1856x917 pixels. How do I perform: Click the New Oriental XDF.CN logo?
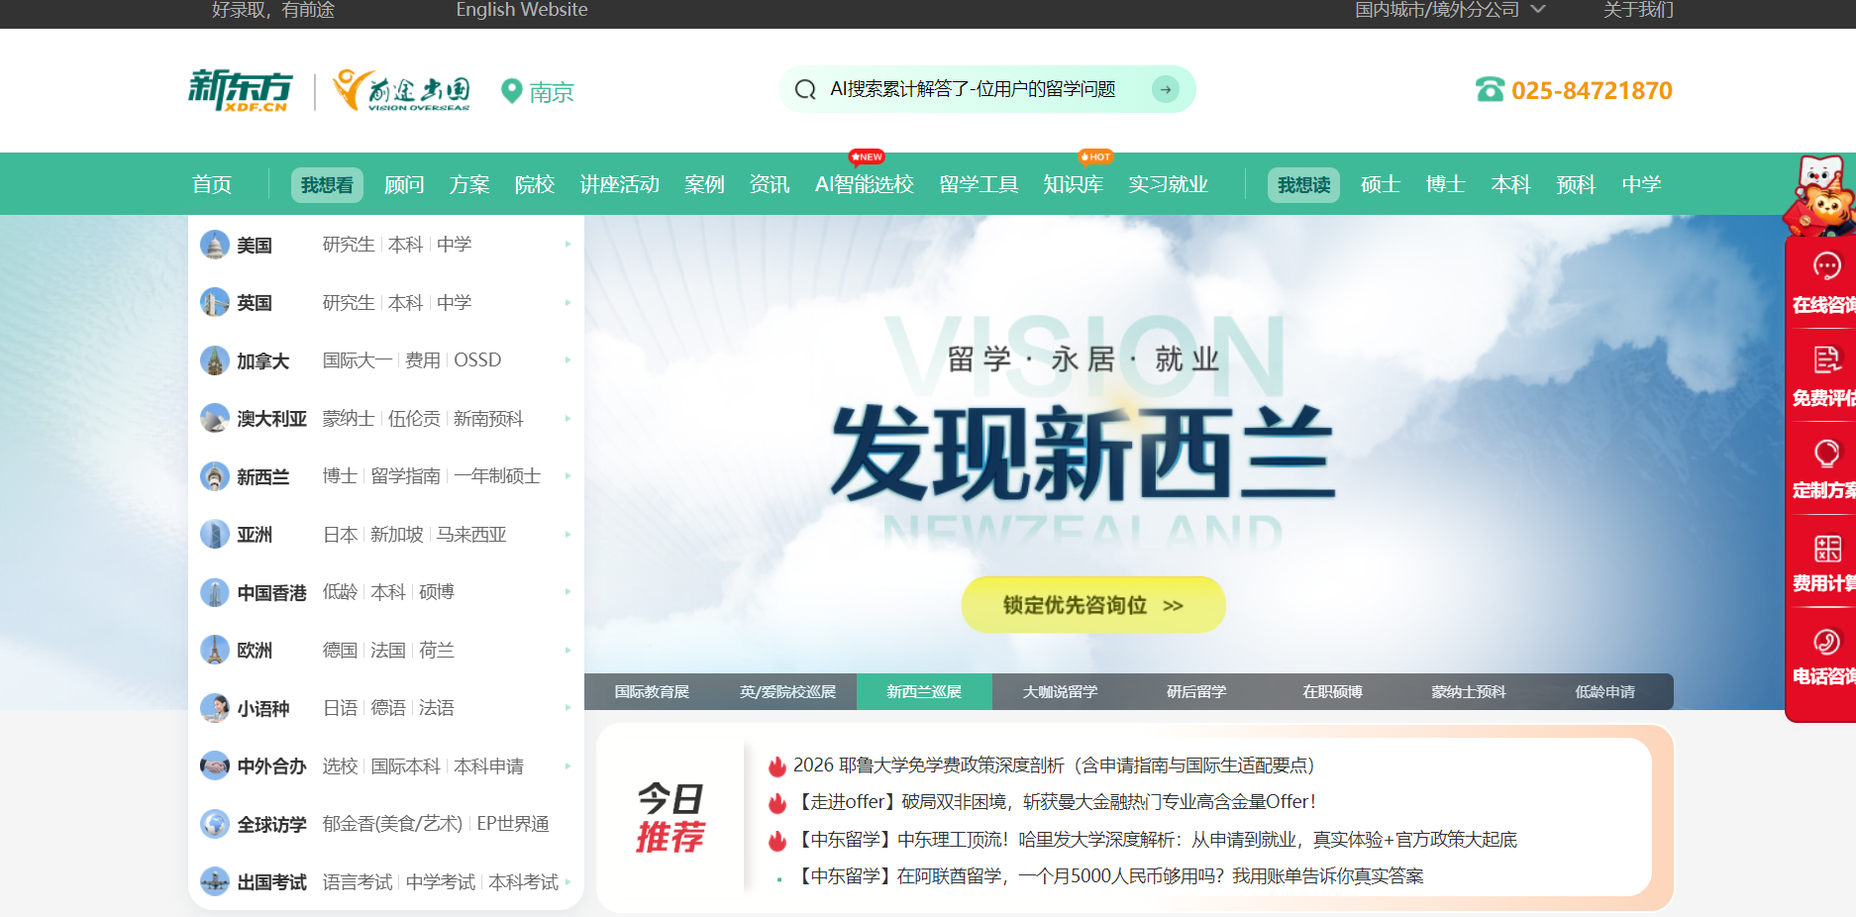coord(241,90)
